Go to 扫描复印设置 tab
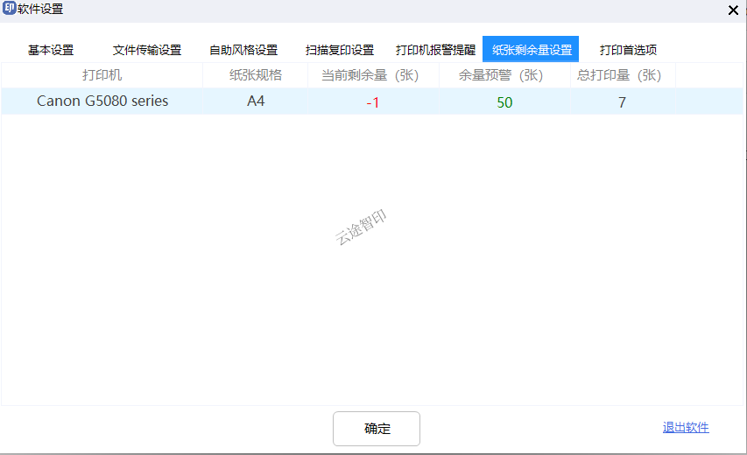Viewport: 747px width, 455px height. [x=340, y=50]
